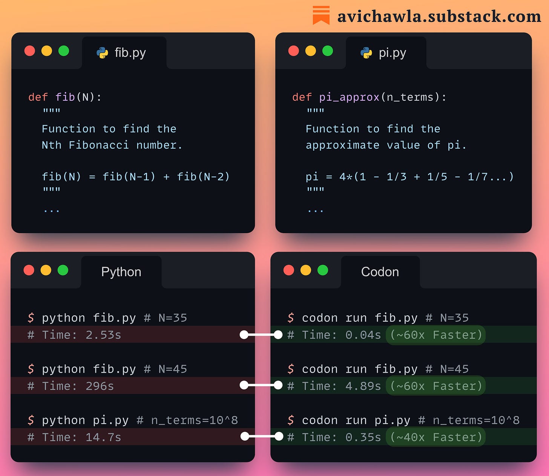
Task: Click the '# Time: 4.89s' Codon result
Action: pyautogui.click(x=334, y=386)
